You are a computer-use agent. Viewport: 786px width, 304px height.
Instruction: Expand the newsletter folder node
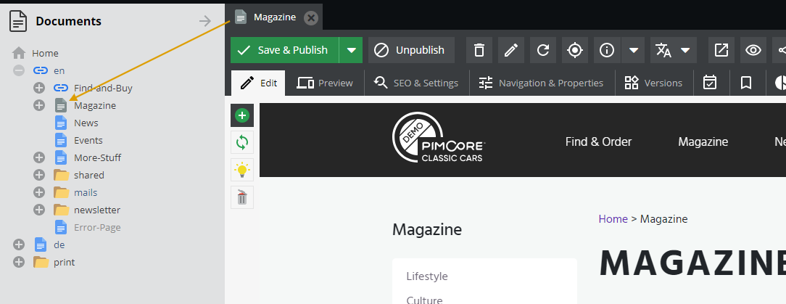click(39, 210)
